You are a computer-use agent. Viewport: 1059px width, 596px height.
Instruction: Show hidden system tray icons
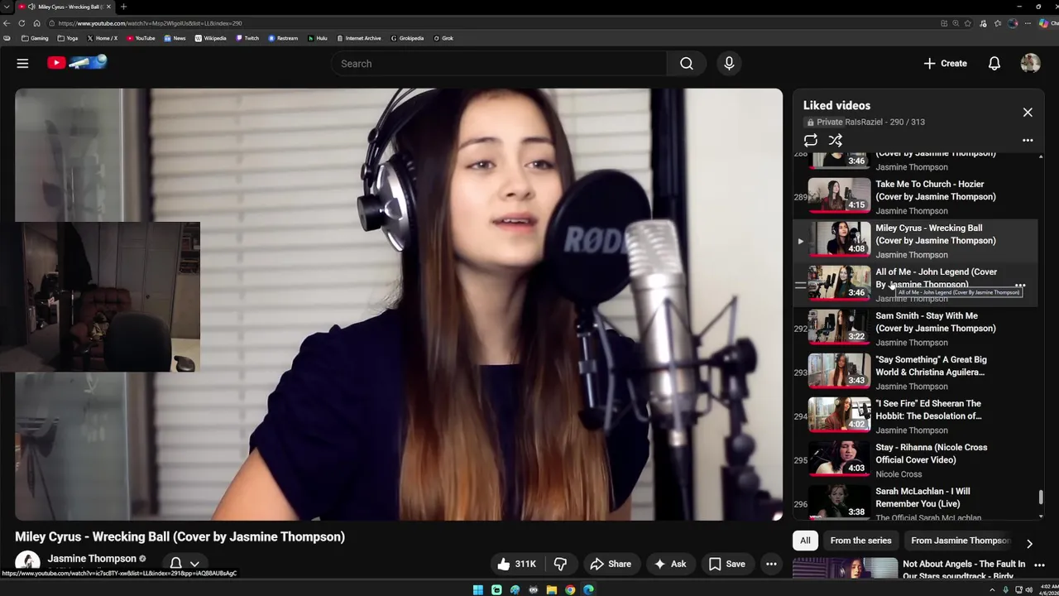(x=992, y=589)
